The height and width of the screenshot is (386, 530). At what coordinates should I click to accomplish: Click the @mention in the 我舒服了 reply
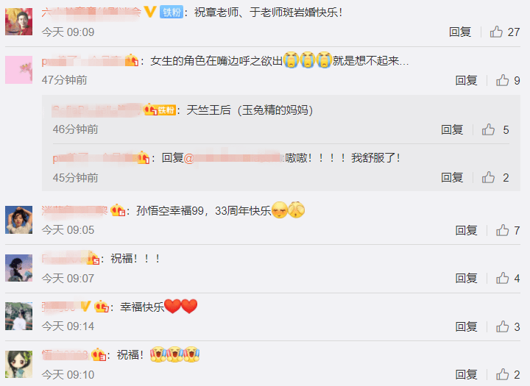(233, 158)
